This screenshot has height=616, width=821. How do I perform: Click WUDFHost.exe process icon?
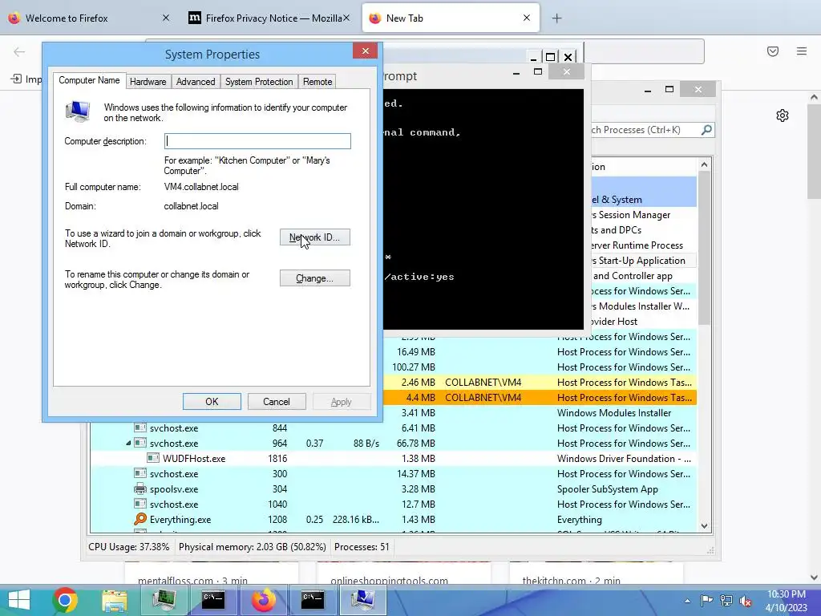(x=153, y=458)
